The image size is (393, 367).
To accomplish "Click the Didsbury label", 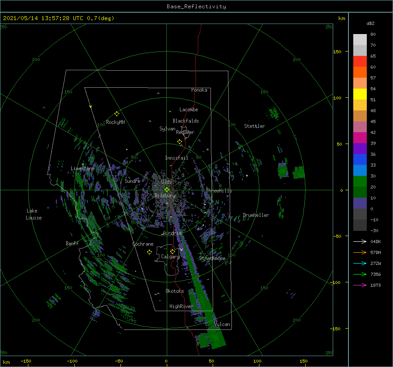I will click(165, 196).
